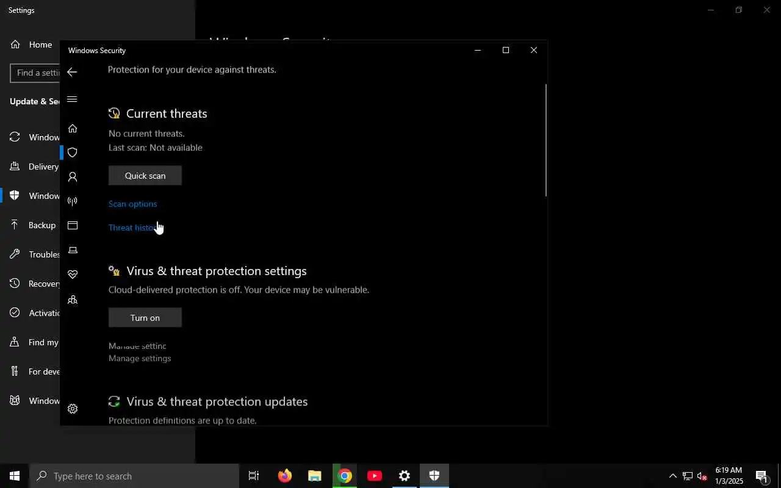
Task: Click the taskbar search box
Action: tap(134, 476)
